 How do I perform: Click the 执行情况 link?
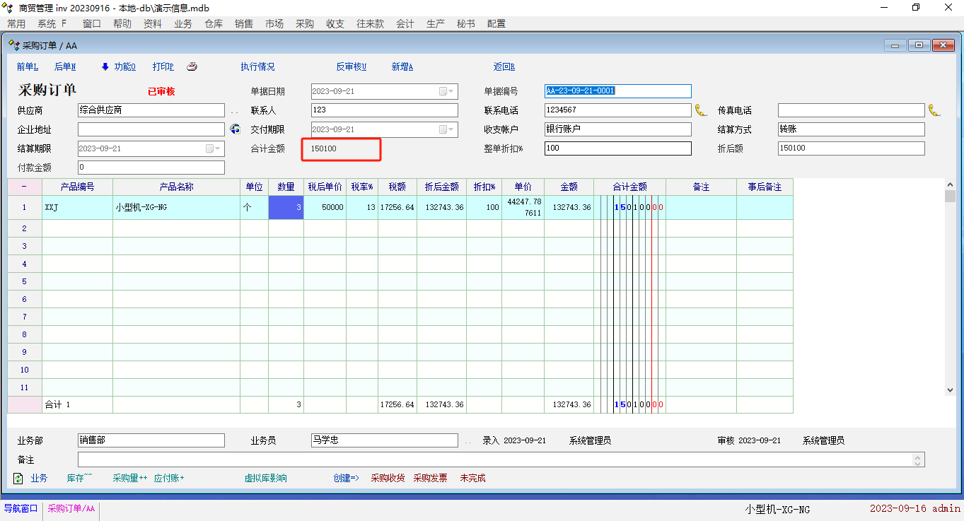coord(257,67)
